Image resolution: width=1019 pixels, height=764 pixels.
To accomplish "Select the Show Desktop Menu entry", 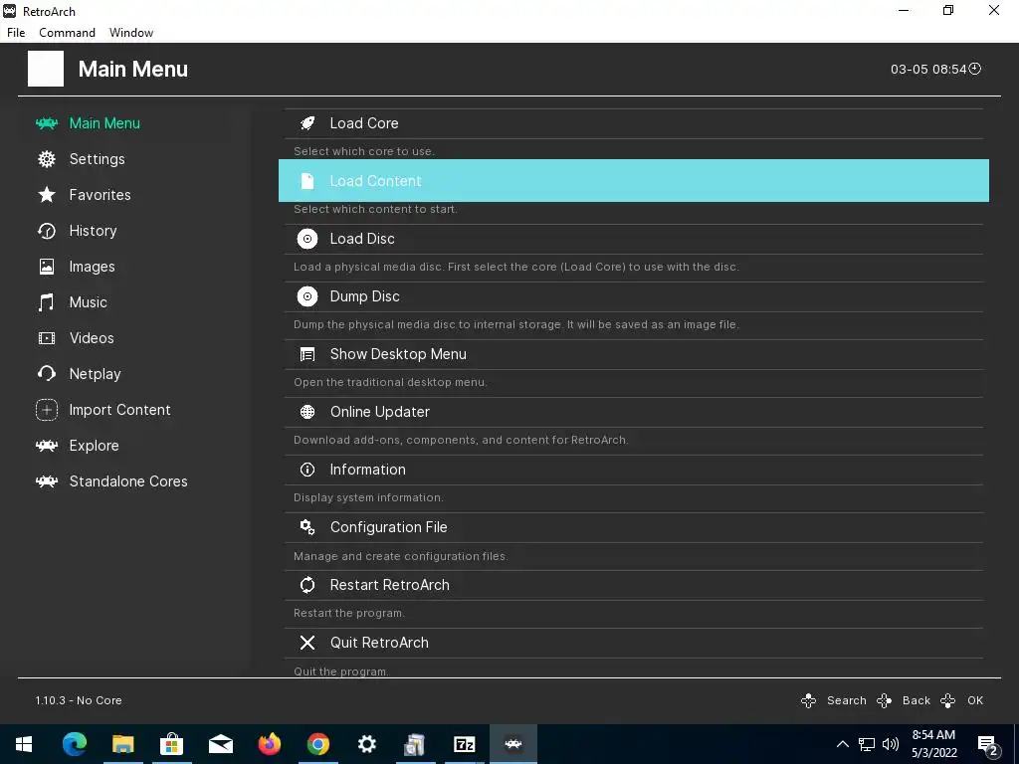I will coord(634,354).
